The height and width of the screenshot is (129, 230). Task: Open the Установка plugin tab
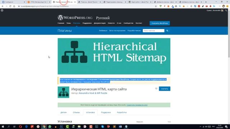(90, 112)
